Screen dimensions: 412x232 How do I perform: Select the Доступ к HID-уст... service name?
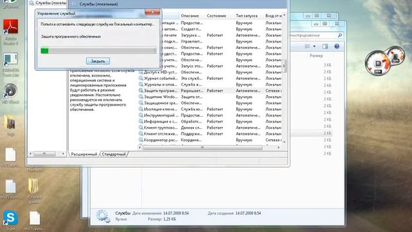point(160,72)
